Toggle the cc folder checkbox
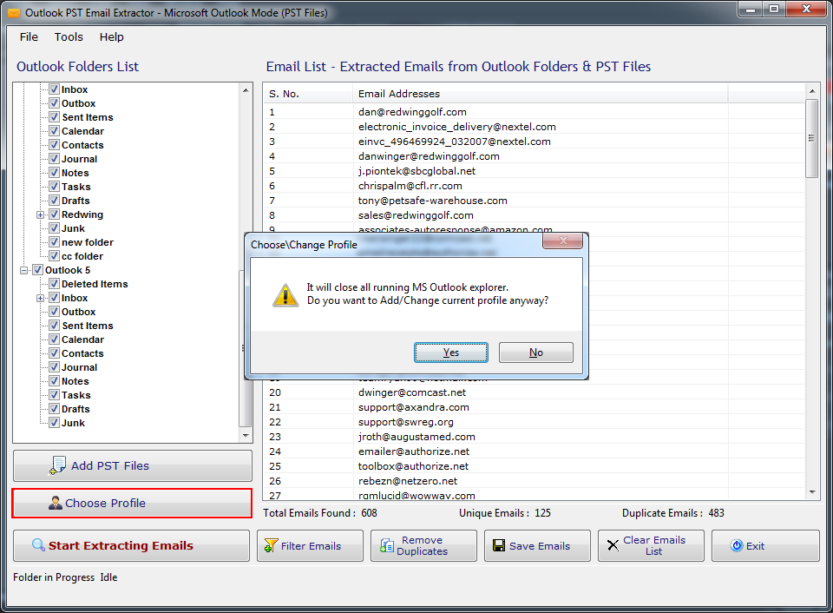833x613 pixels. coord(54,256)
